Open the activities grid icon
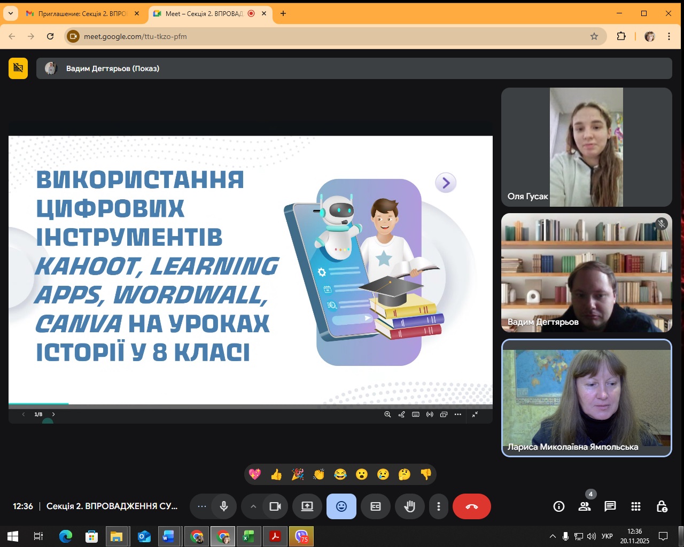The height and width of the screenshot is (547, 684). pyautogui.click(x=635, y=506)
